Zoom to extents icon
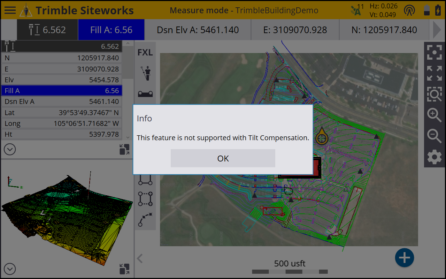Screen dimensions: 446x279 point(435,73)
